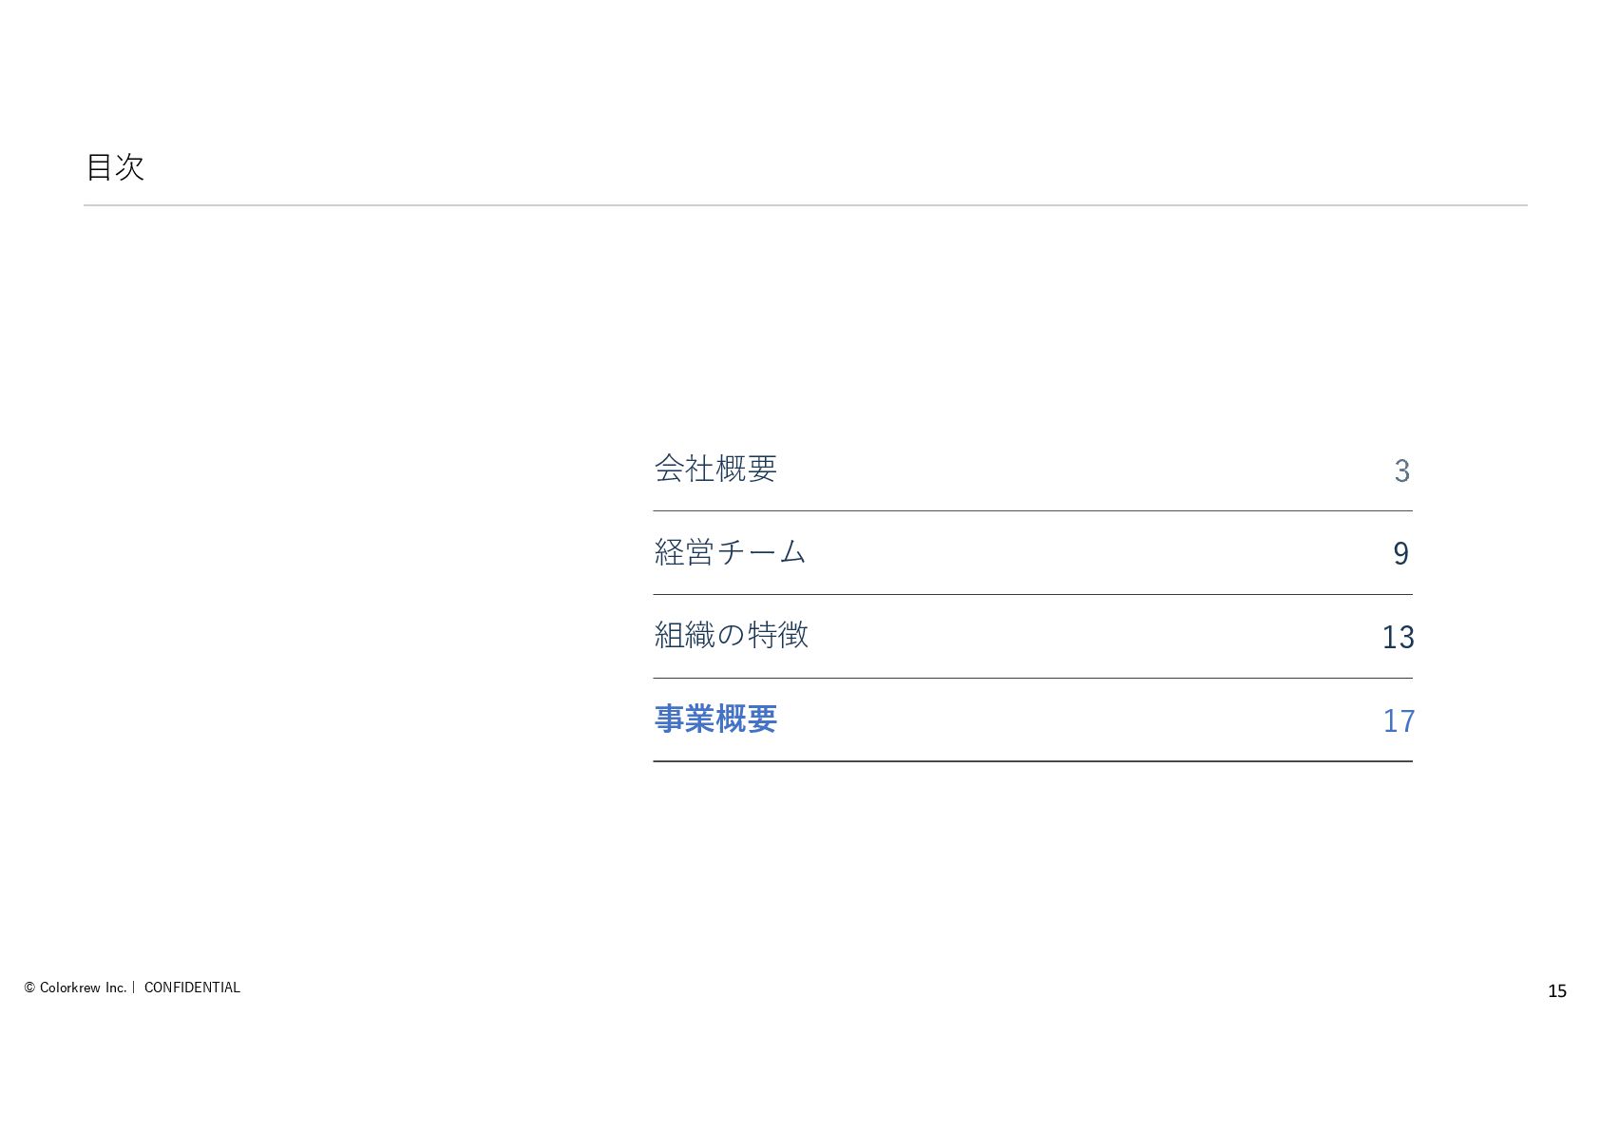Select the highlighted 事業概要 entry
This screenshot has height=1132, width=1600.
715,719
